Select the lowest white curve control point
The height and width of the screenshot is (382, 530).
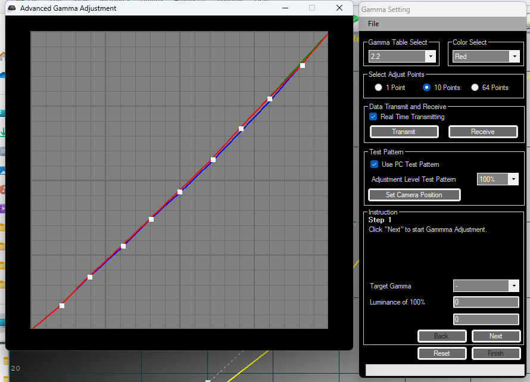[x=62, y=306]
